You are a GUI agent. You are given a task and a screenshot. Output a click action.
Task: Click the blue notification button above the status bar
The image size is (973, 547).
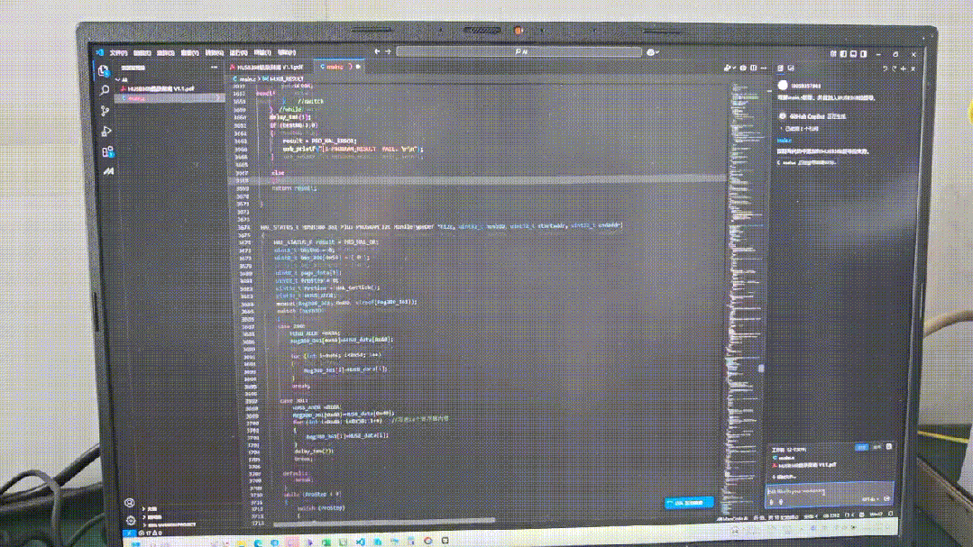689,503
